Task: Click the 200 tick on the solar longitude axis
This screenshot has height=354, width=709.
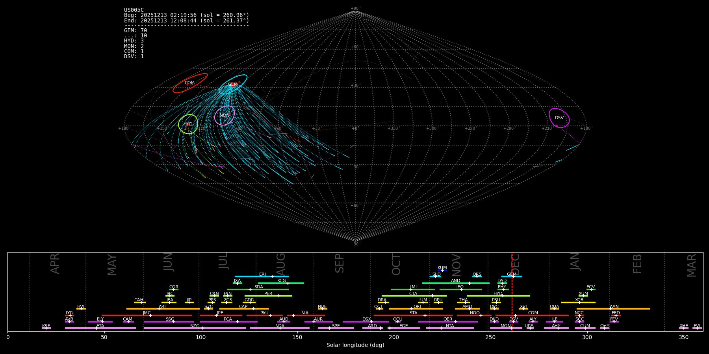Action: (x=394, y=337)
